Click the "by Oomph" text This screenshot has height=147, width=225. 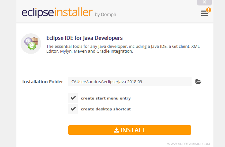coord(105,14)
